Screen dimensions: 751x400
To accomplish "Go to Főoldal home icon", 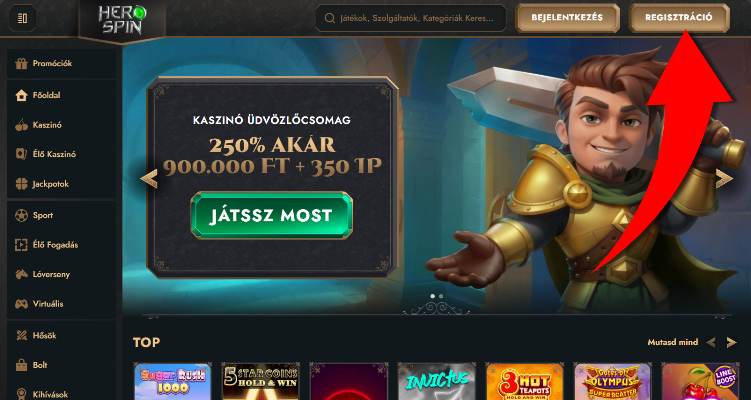I will pos(21,95).
